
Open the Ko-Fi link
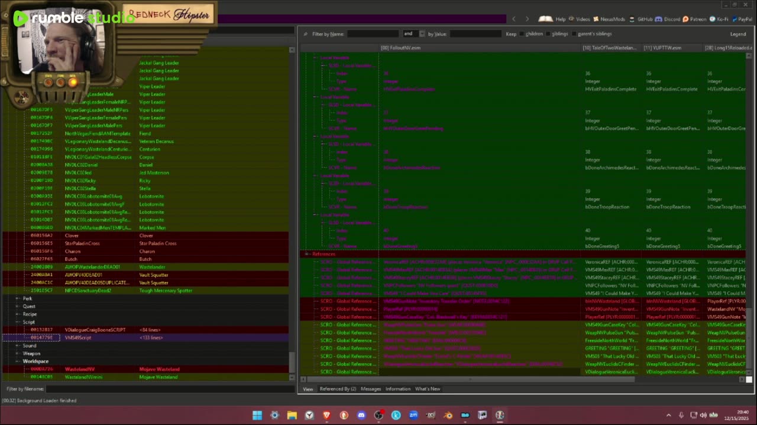tap(719, 19)
